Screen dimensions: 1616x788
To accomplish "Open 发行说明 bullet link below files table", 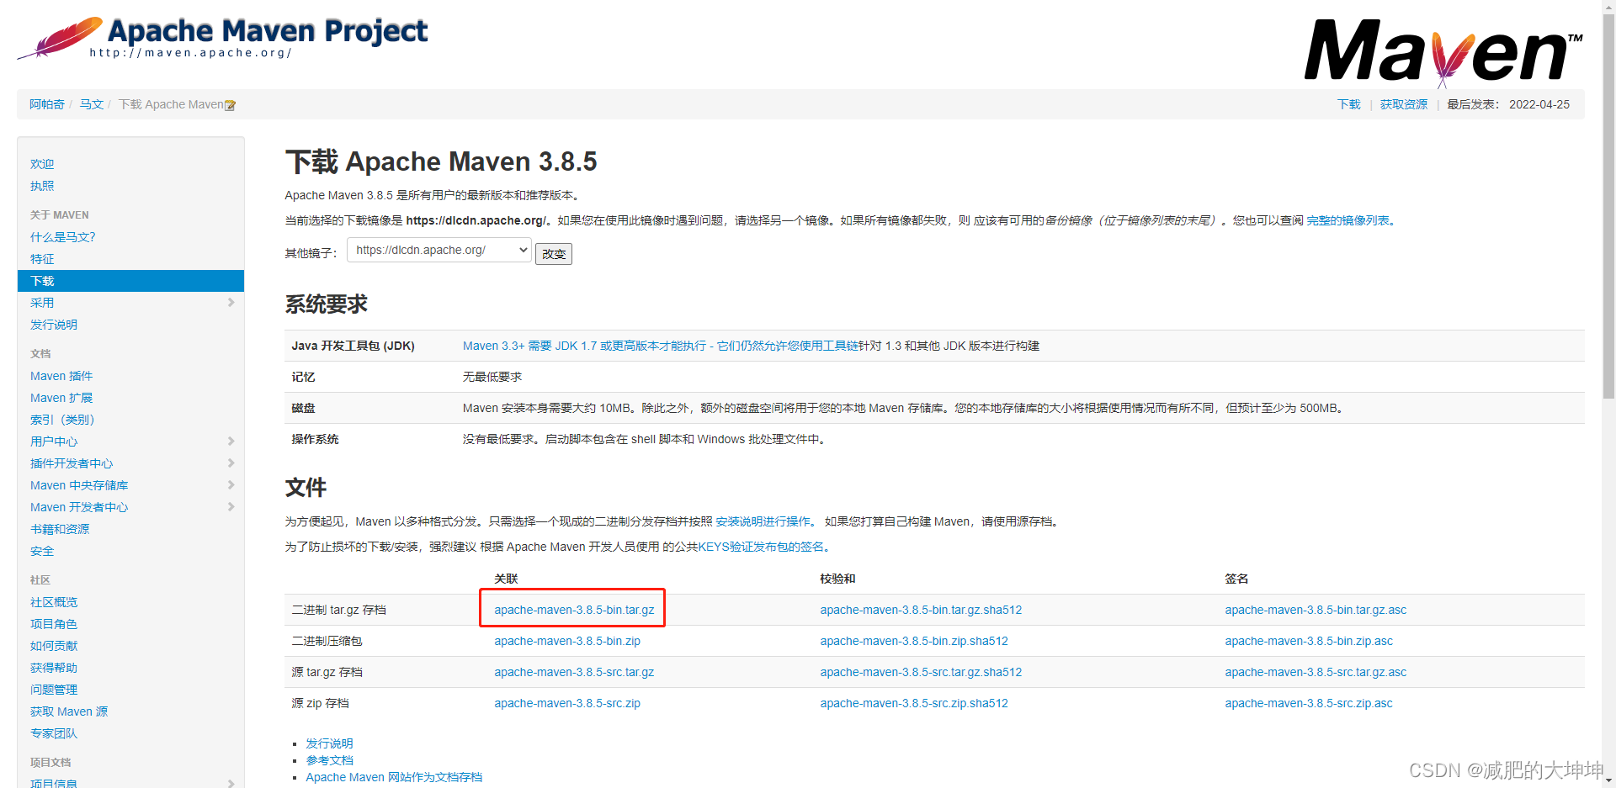I will (x=329, y=743).
